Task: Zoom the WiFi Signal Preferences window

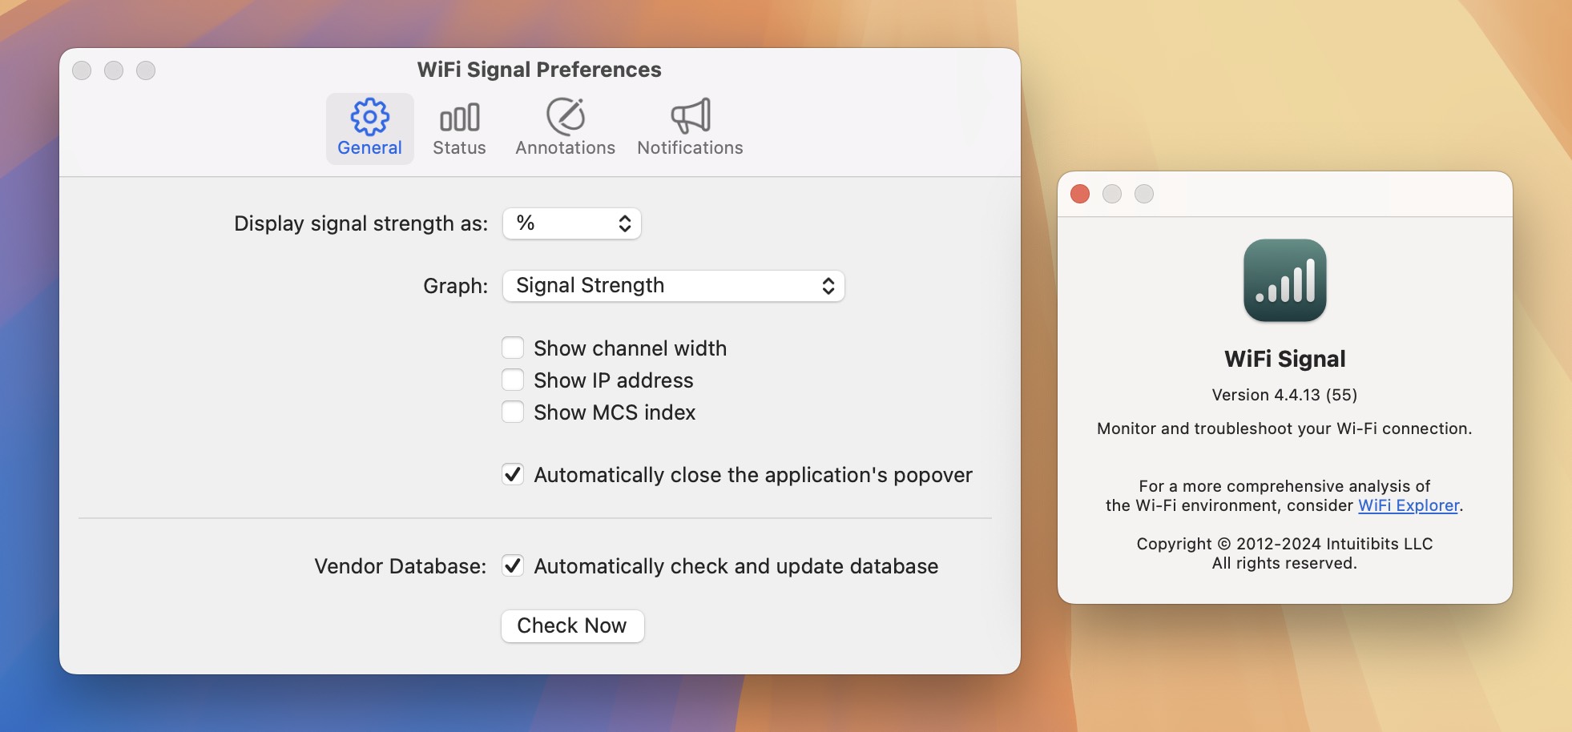Action: pyautogui.click(x=146, y=70)
